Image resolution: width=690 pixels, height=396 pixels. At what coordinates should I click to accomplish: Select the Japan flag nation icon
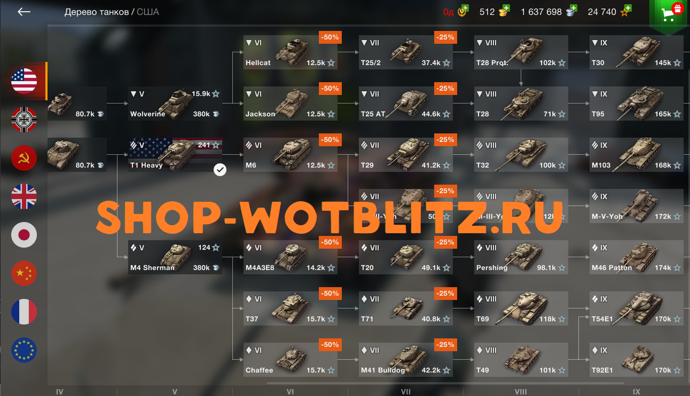pyautogui.click(x=24, y=234)
